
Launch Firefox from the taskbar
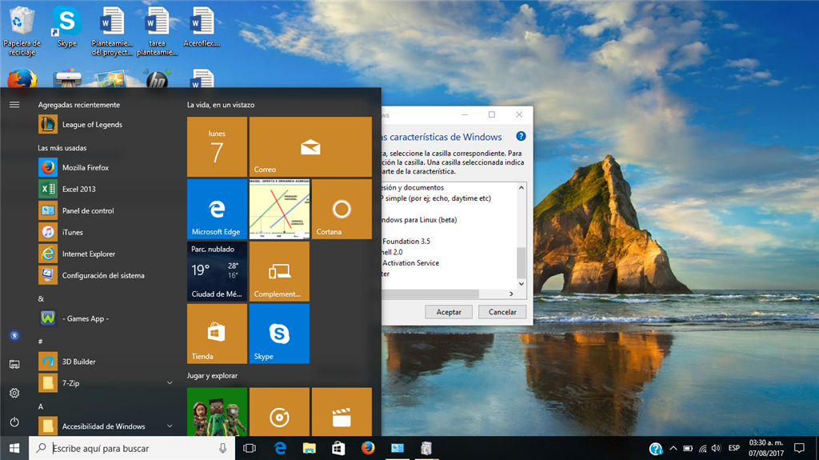click(x=368, y=448)
